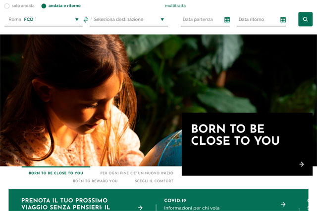Viewport: 317px width, 211px height.
Task: Switch to Scegli Il Comfort tab
Action: tap(154, 181)
